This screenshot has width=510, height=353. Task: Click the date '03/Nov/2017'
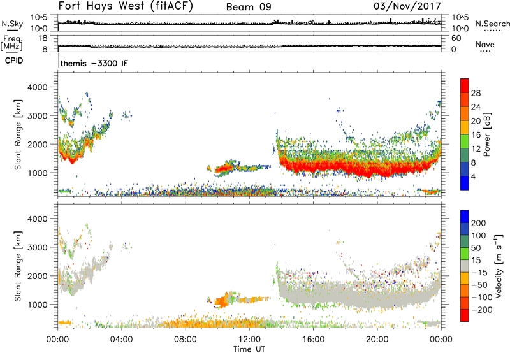(407, 6)
